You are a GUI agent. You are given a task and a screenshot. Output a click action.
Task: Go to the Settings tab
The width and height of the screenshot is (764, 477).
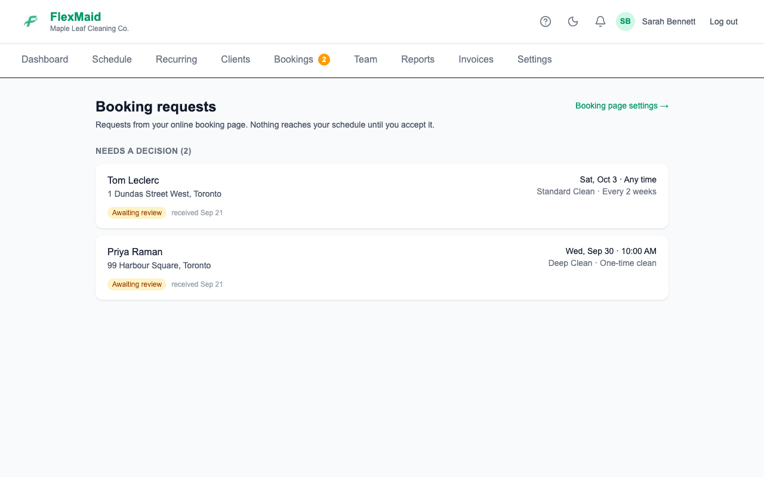(534, 60)
